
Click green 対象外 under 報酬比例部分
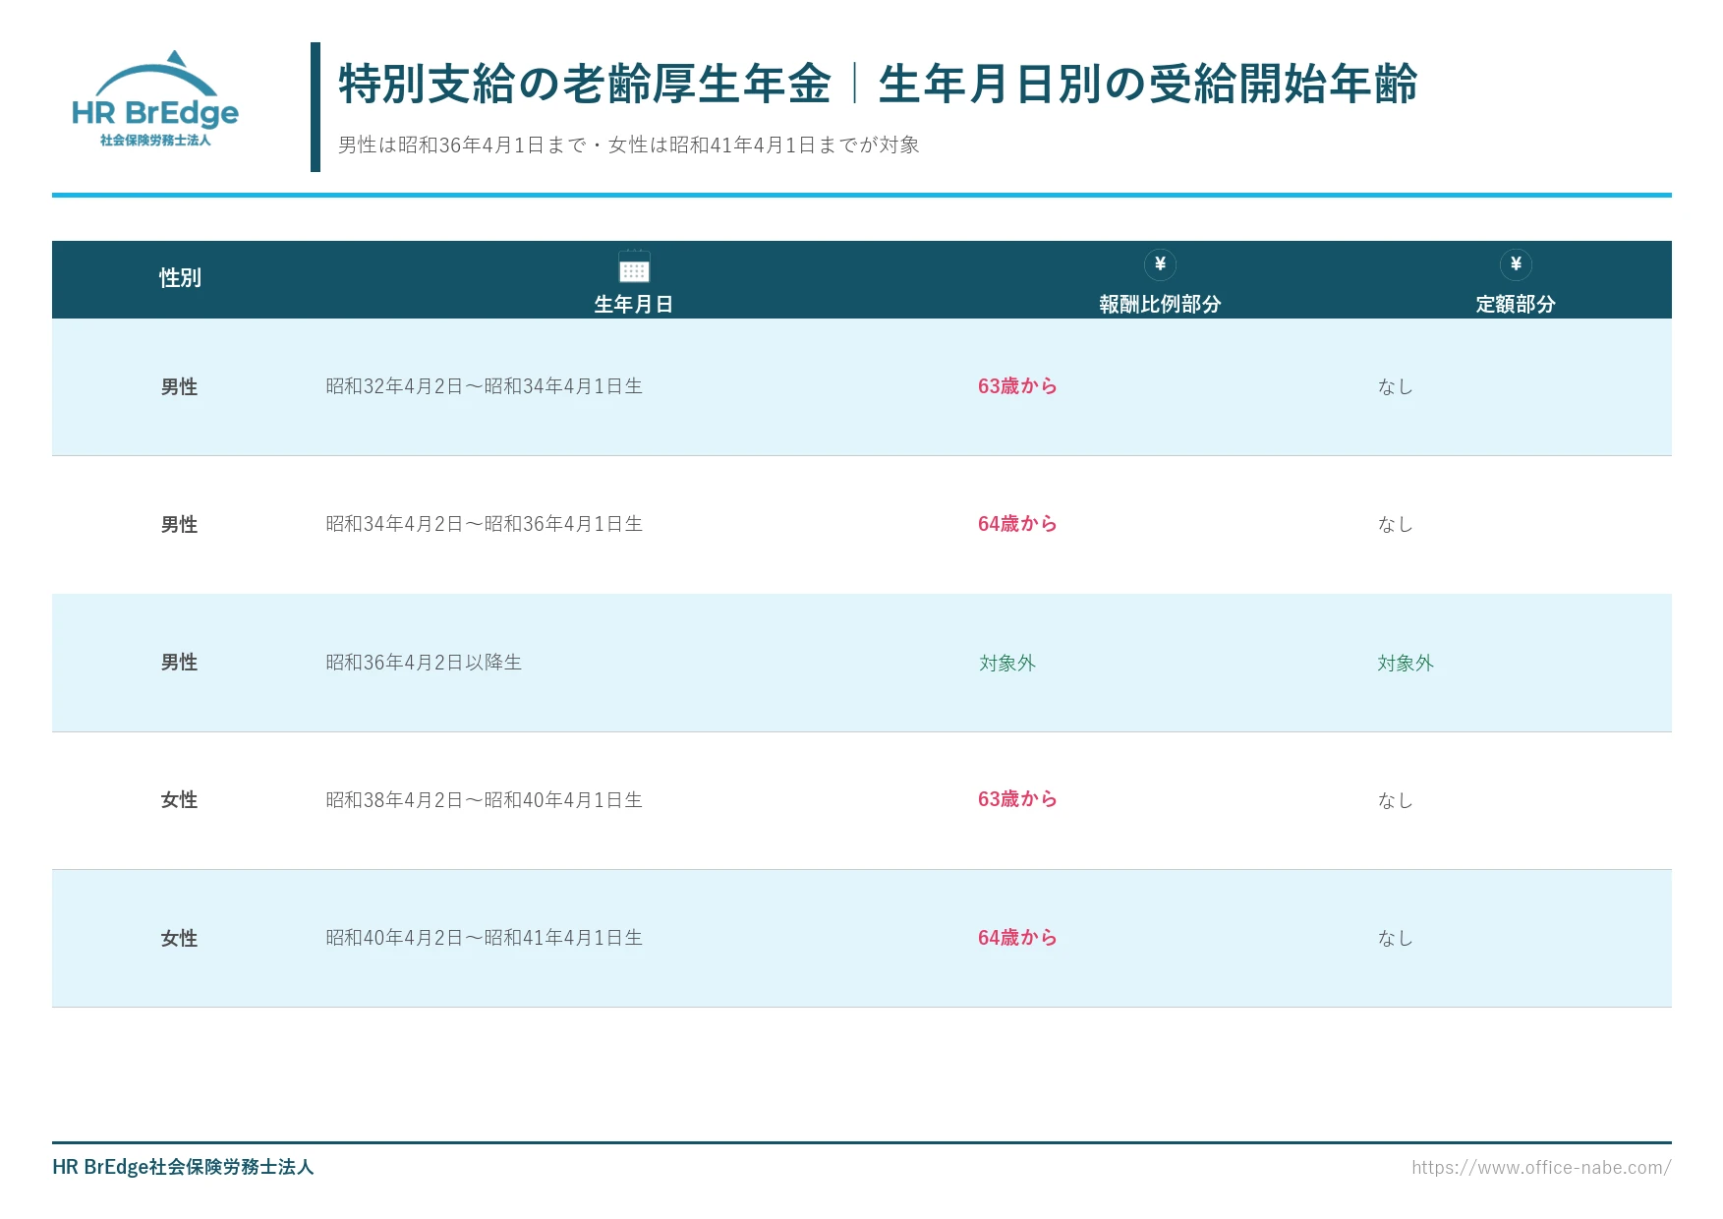tap(1007, 664)
